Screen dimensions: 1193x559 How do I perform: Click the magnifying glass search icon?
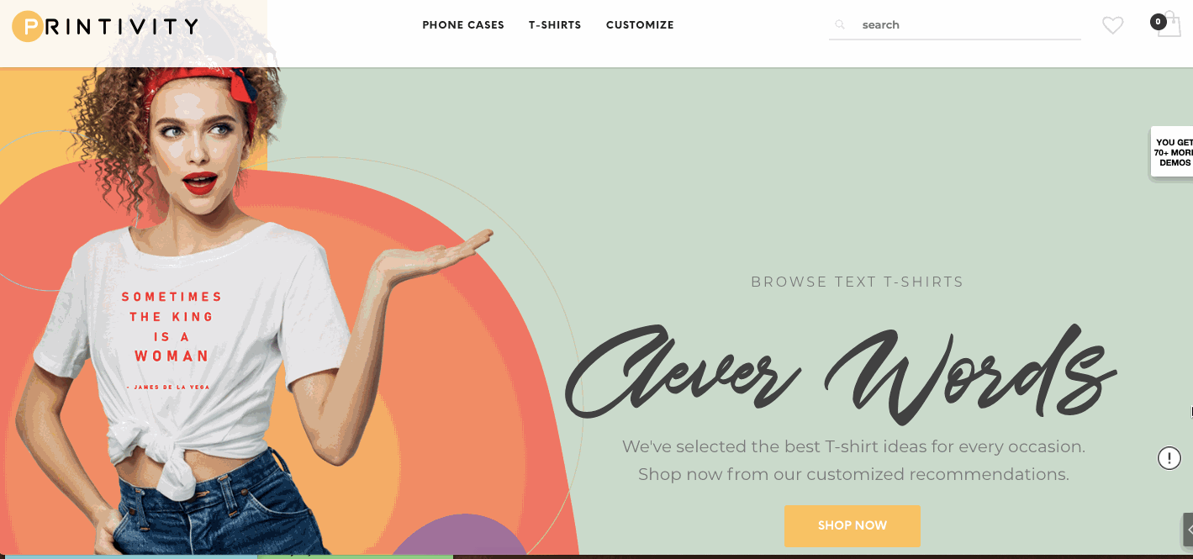[839, 25]
